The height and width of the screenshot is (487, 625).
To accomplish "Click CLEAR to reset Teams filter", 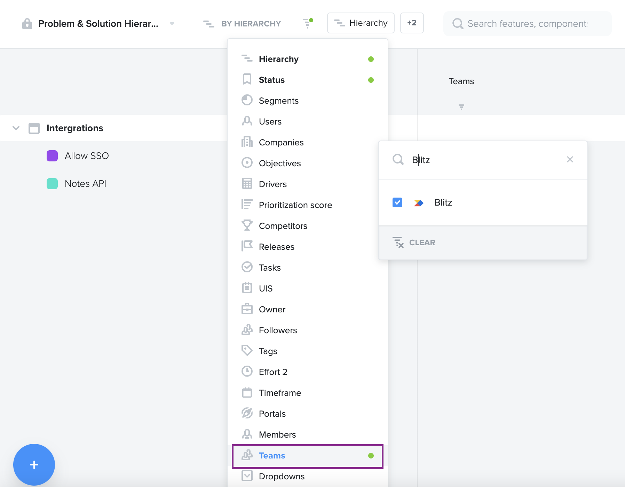I will 414,242.
